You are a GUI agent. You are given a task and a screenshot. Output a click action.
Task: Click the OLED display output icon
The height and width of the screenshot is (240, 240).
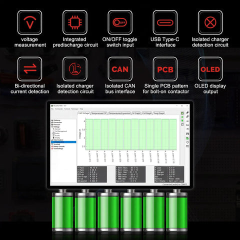click(x=210, y=69)
